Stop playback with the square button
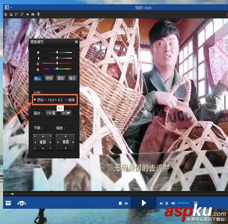Screen dimensions: 228x224 120,203
